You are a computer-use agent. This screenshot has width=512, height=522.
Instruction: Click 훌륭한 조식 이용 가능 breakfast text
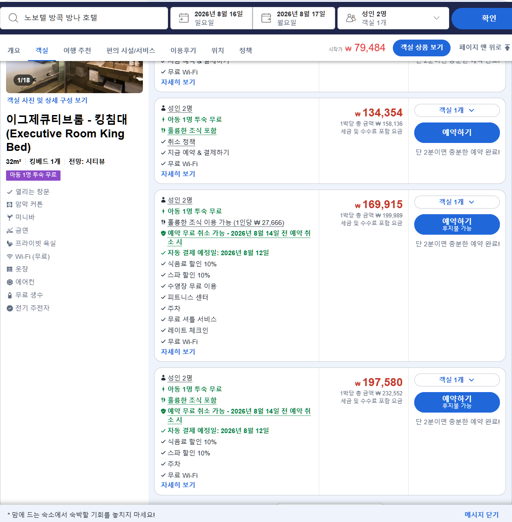226,223
